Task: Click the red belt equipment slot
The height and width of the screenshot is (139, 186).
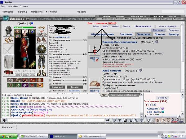Action: click(x=8, y=73)
